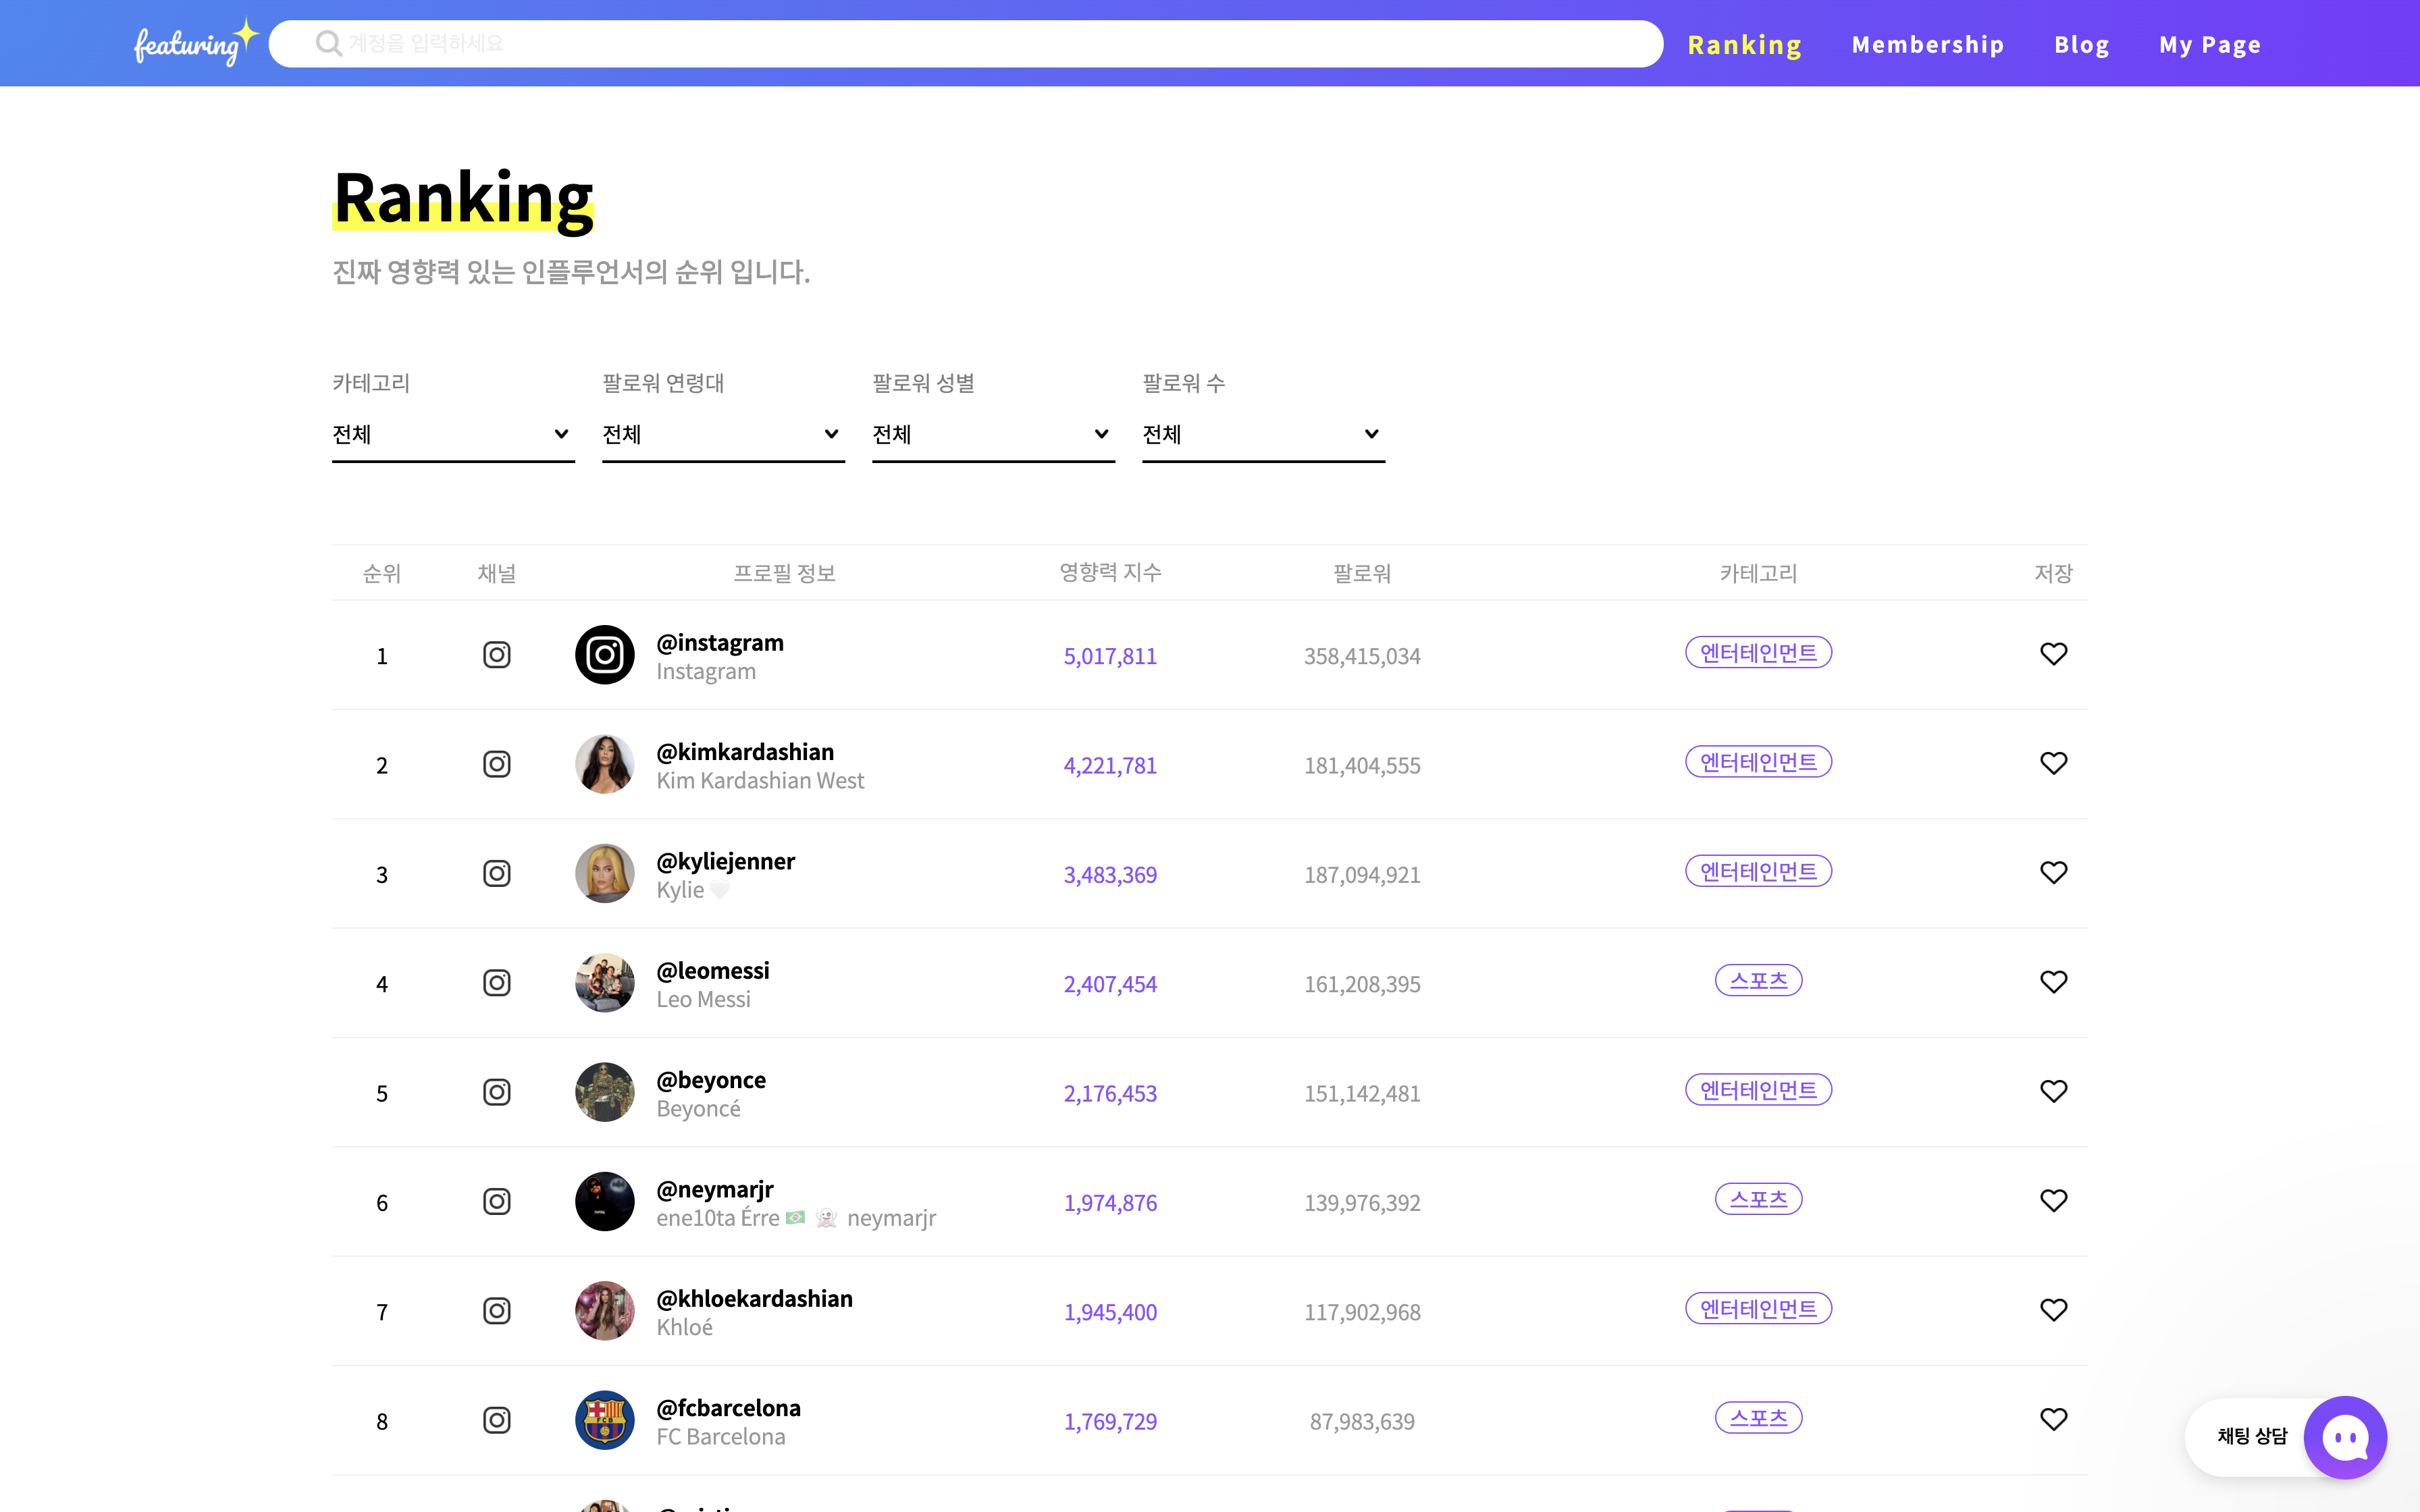The image size is (2420, 1512).
Task: Open the @kimkardashian account link
Action: tap(745, 752)
